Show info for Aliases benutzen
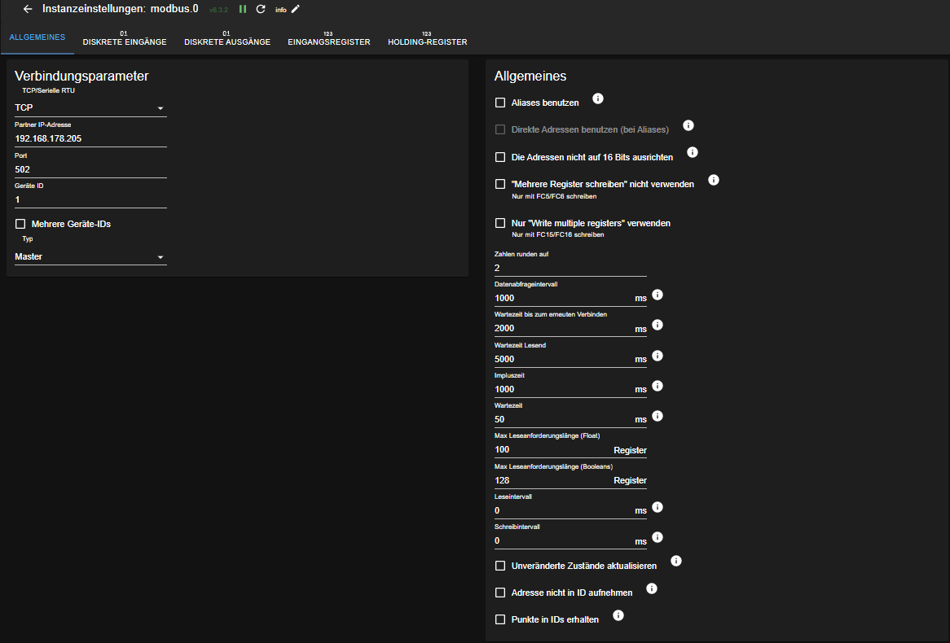Screen dimensions: 950x643 click(x=597, y=98)
